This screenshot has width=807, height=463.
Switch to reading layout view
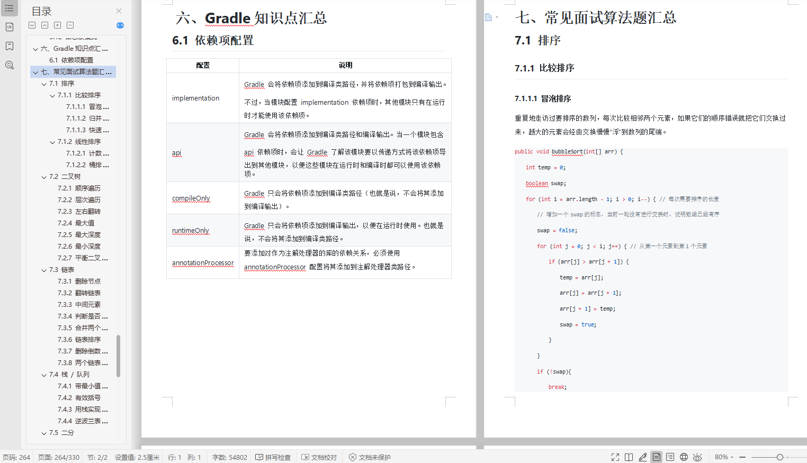click(x=629, y=457)
